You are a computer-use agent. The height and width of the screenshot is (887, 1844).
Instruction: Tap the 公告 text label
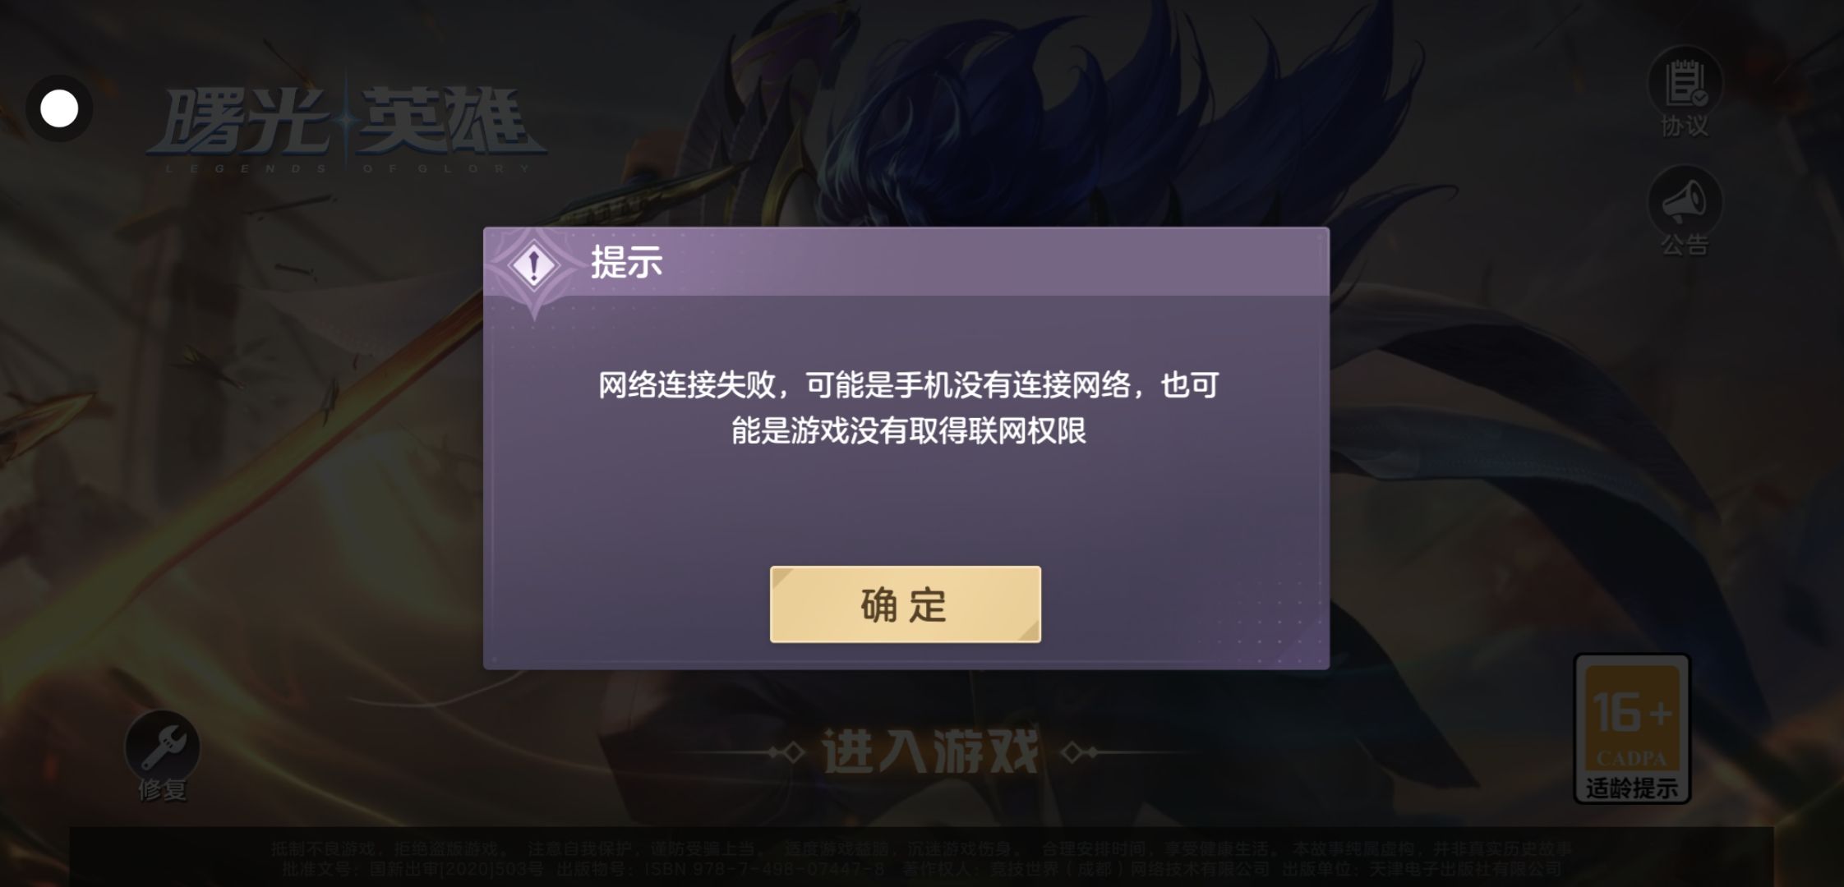[1685, 244]
